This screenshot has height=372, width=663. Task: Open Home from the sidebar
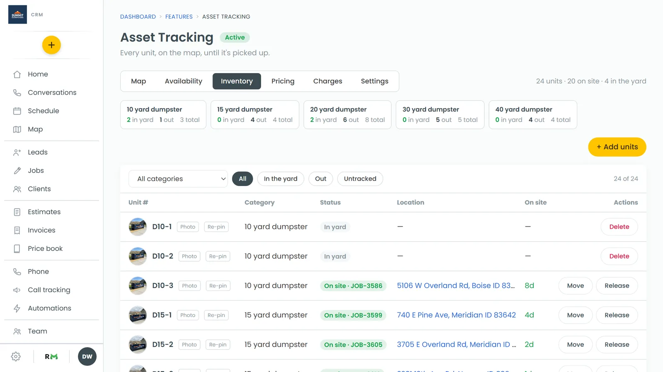[38, 74]
